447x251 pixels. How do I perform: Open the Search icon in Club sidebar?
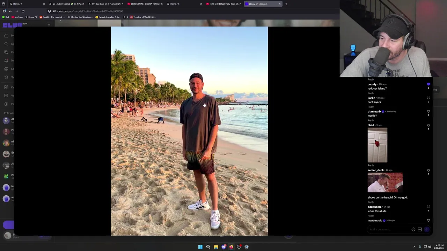(6, 44)
